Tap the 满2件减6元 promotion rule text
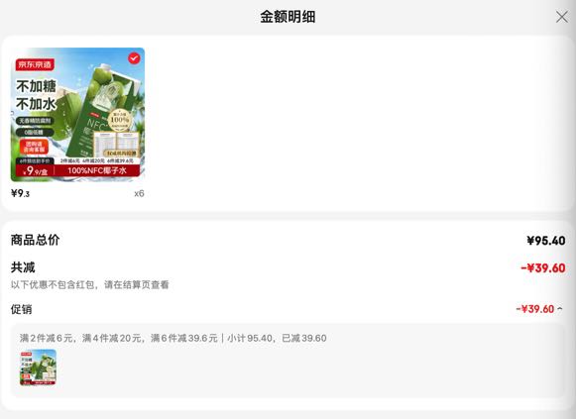This screenshot has height=419, width=576. pyautogui.click(x=47, y=338)
